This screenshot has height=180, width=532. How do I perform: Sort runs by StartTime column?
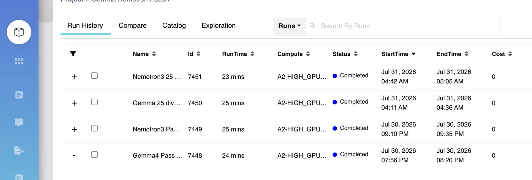413,54
